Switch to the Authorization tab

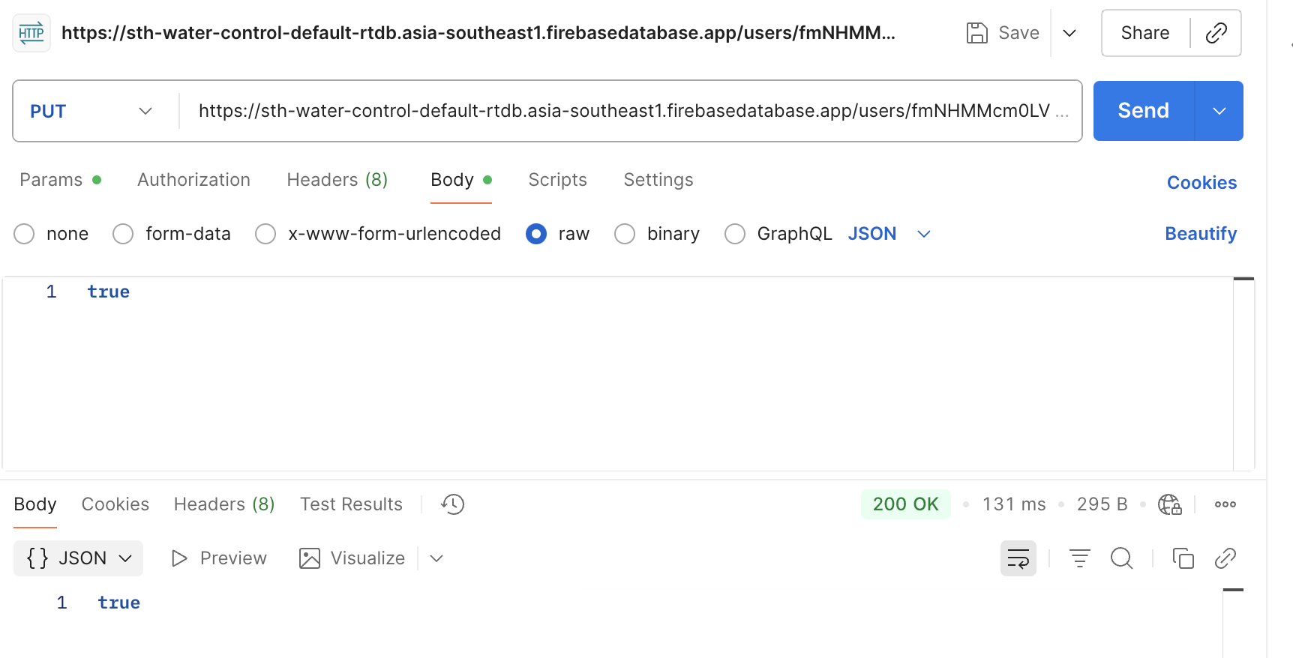click(x=193, y=180)
